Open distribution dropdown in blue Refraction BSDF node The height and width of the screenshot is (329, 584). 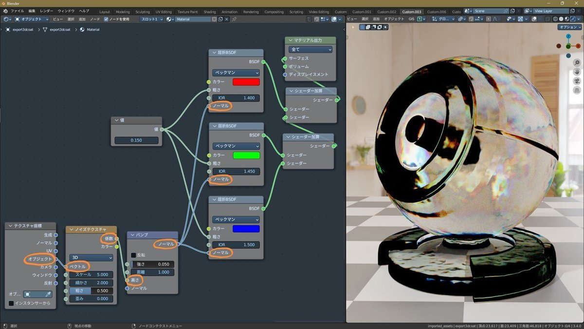(236, 220)
